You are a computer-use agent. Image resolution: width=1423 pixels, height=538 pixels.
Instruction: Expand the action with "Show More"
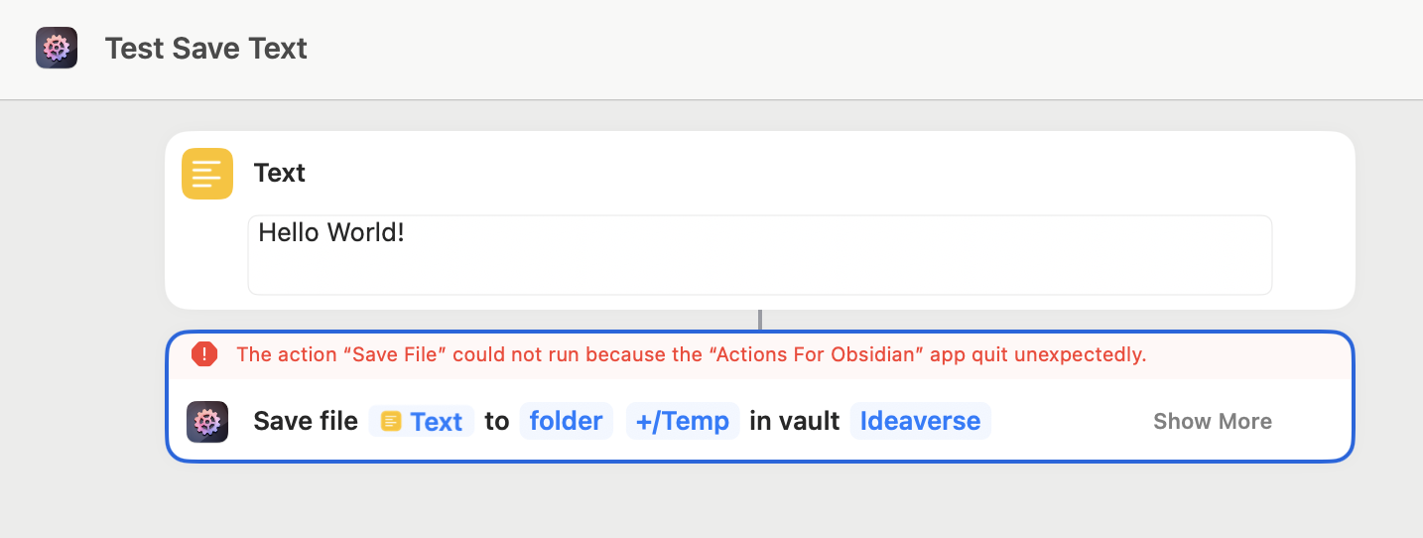click(1212, 422)
